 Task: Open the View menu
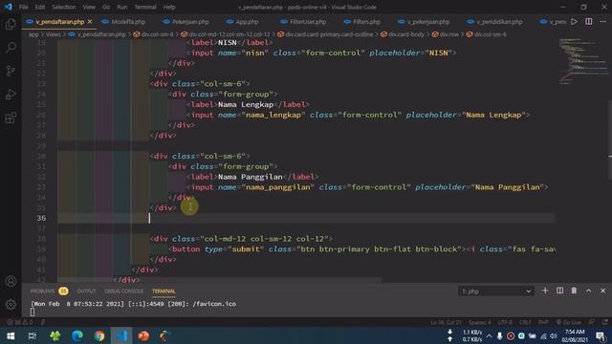click(89, 7)
